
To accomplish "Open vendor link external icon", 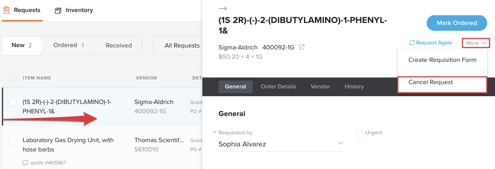I will click(x=302, y=47).
